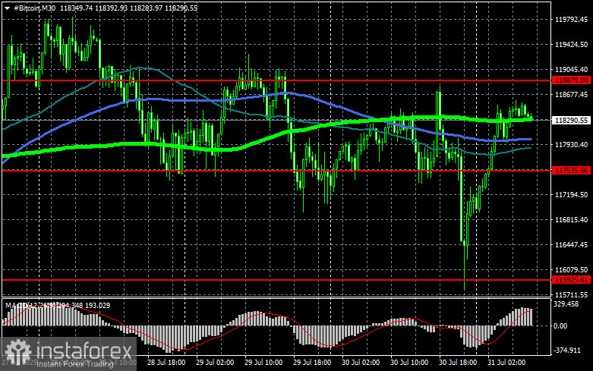The width and height of the screenshot is (593, 371).
Task: Select the red horizontal line at 117535.66 level
Action: tap(276, 171)
